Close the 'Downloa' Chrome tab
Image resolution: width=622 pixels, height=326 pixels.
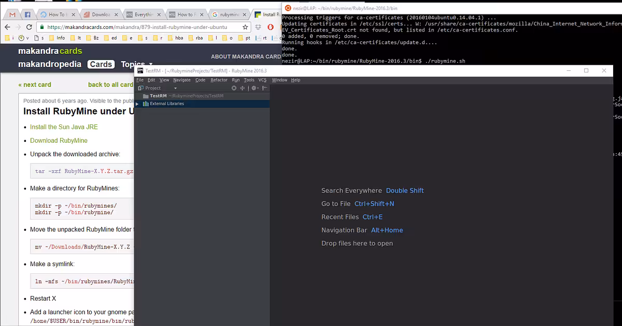coord(117,14)
